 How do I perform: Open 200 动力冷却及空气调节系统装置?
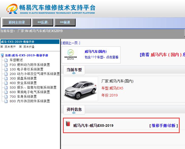35,74
